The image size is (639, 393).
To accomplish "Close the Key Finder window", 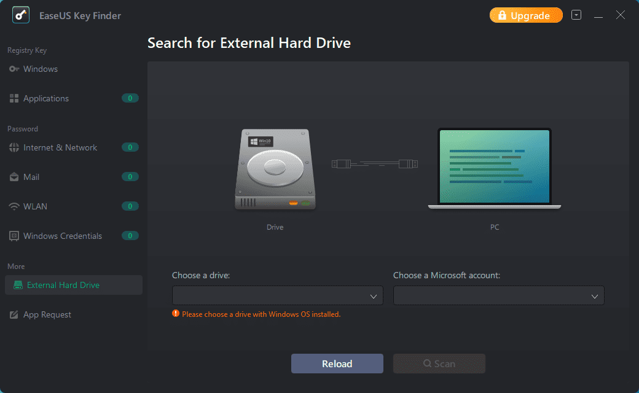I will point(620,15).
